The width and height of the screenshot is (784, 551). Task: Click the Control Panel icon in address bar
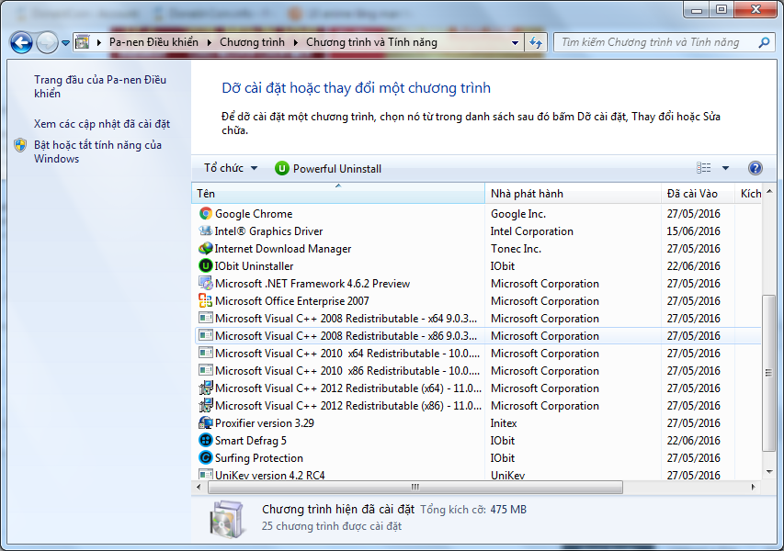83,42
